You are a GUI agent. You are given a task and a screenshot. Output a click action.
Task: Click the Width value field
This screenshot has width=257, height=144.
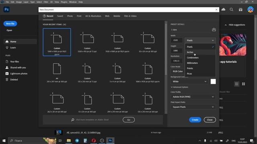click(177, 40)
